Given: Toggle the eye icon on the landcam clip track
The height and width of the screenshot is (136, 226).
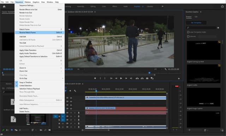Looking at the screenshot, I should click(71, 109).
